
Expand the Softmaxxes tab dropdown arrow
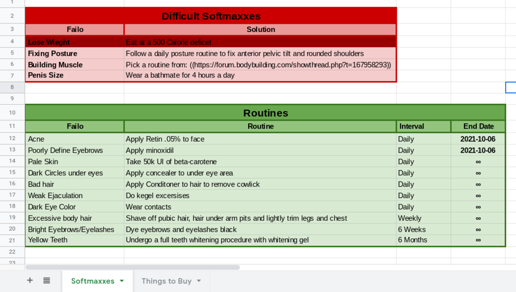point(122,281)
